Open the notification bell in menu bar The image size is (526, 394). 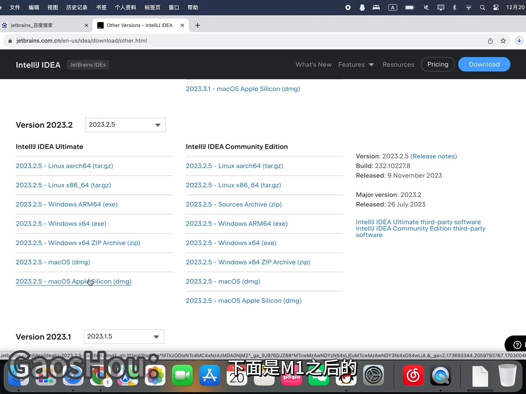pyautogui.click(x=362, y=7)
